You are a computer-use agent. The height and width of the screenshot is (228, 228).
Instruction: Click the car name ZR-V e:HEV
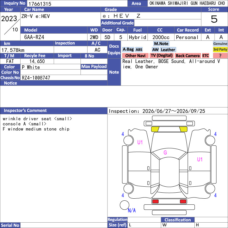36,16
